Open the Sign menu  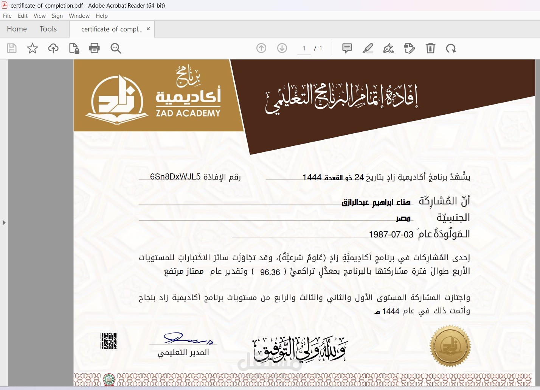point(57,16)
